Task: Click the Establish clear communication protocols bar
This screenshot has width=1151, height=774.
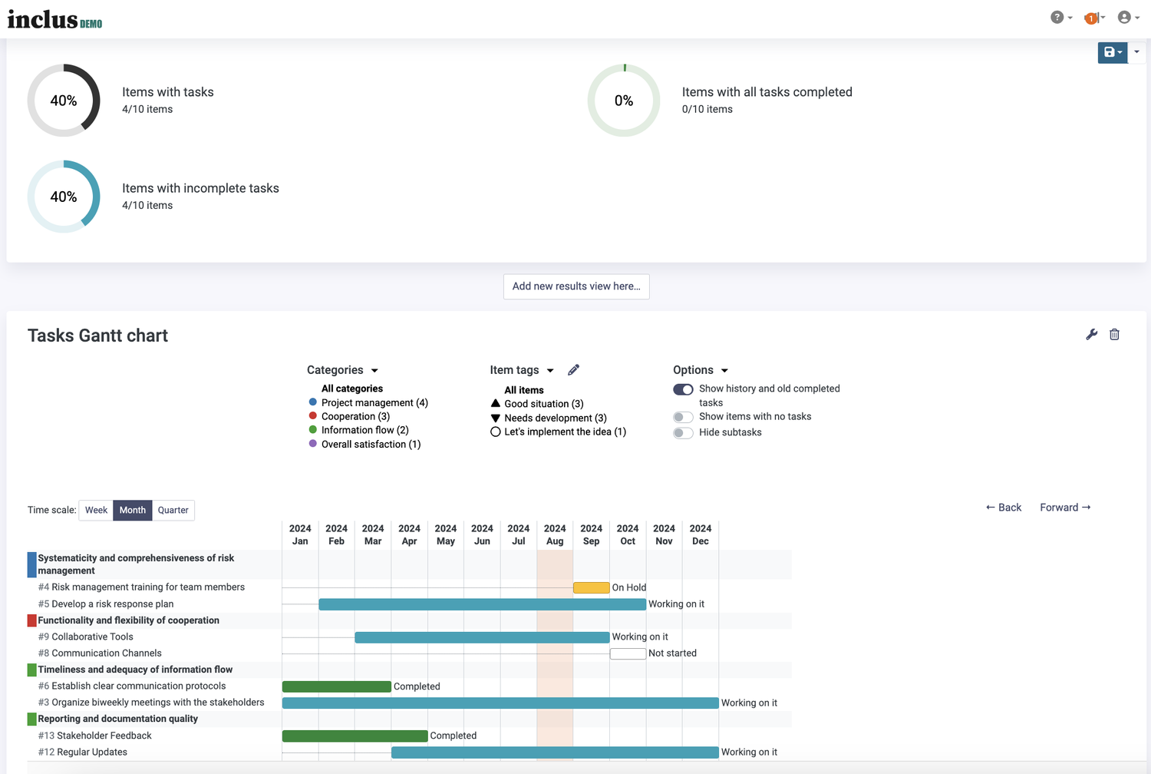Action: 337,686
